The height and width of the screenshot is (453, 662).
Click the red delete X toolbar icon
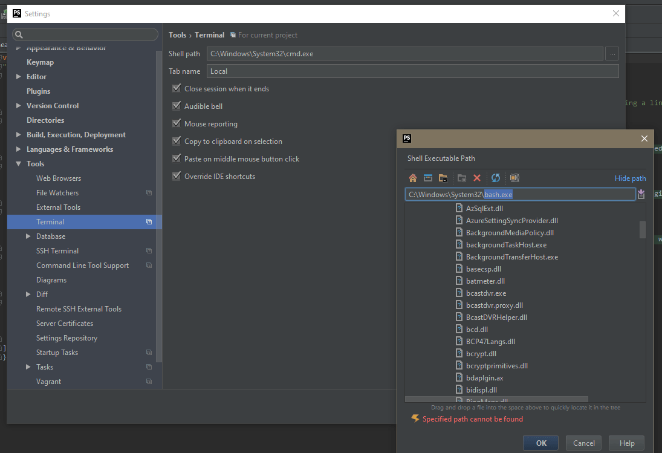477,178
